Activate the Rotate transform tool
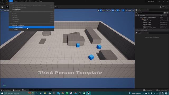 click(103, 10)
